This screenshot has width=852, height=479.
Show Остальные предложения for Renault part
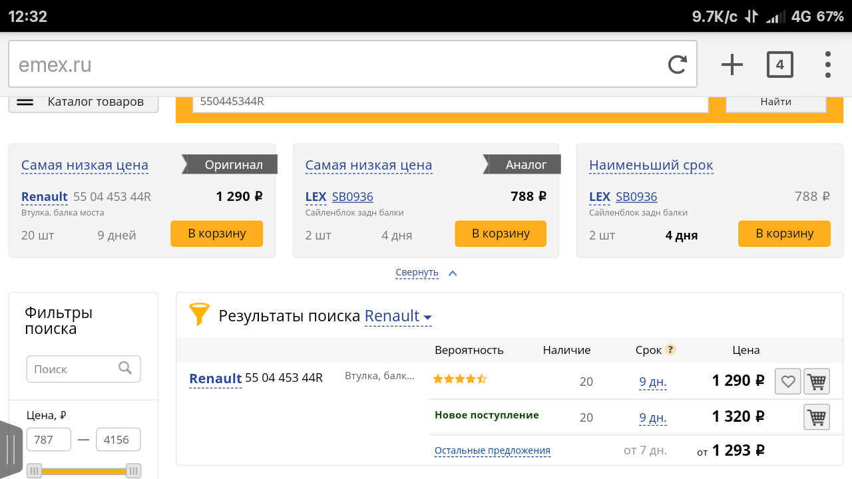[492, 450]
